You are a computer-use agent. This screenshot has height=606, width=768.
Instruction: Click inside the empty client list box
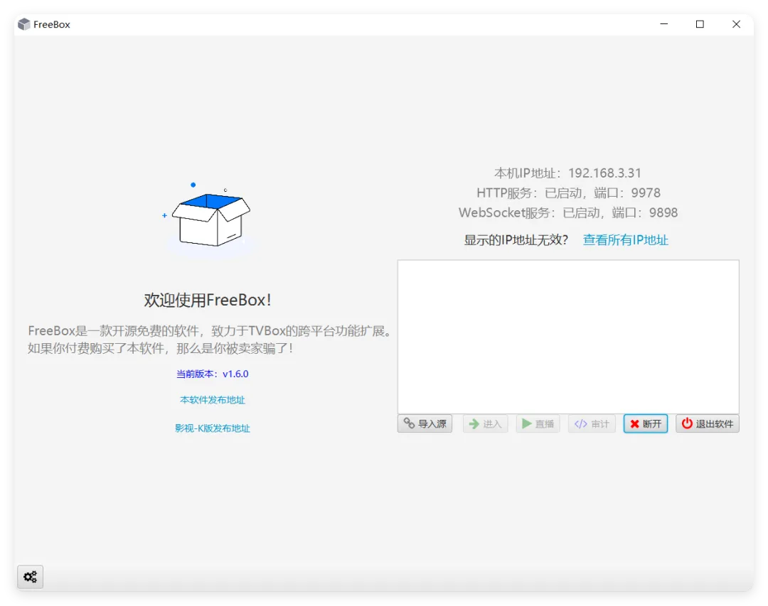(x=568, y=337)
